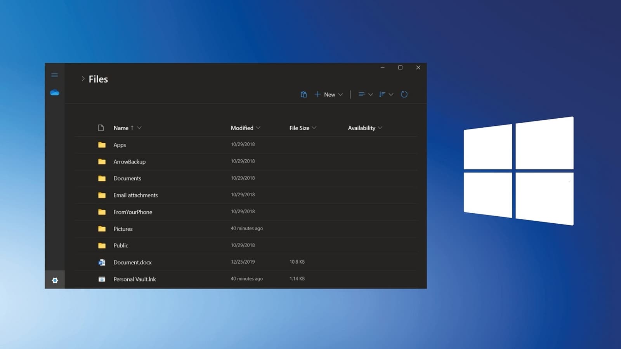Click the paste clipboard toolbar icon
The height and width of the screenshot is (349, 621).
click(304, 94)
